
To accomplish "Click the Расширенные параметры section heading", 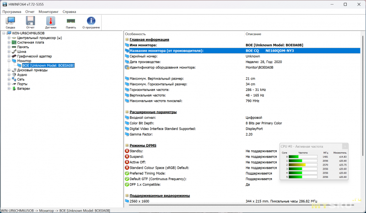I will 153,112.
